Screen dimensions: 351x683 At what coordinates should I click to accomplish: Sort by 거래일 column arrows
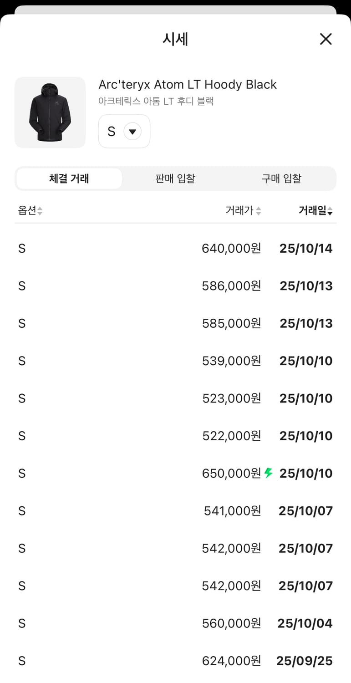(x=330, y=211)
